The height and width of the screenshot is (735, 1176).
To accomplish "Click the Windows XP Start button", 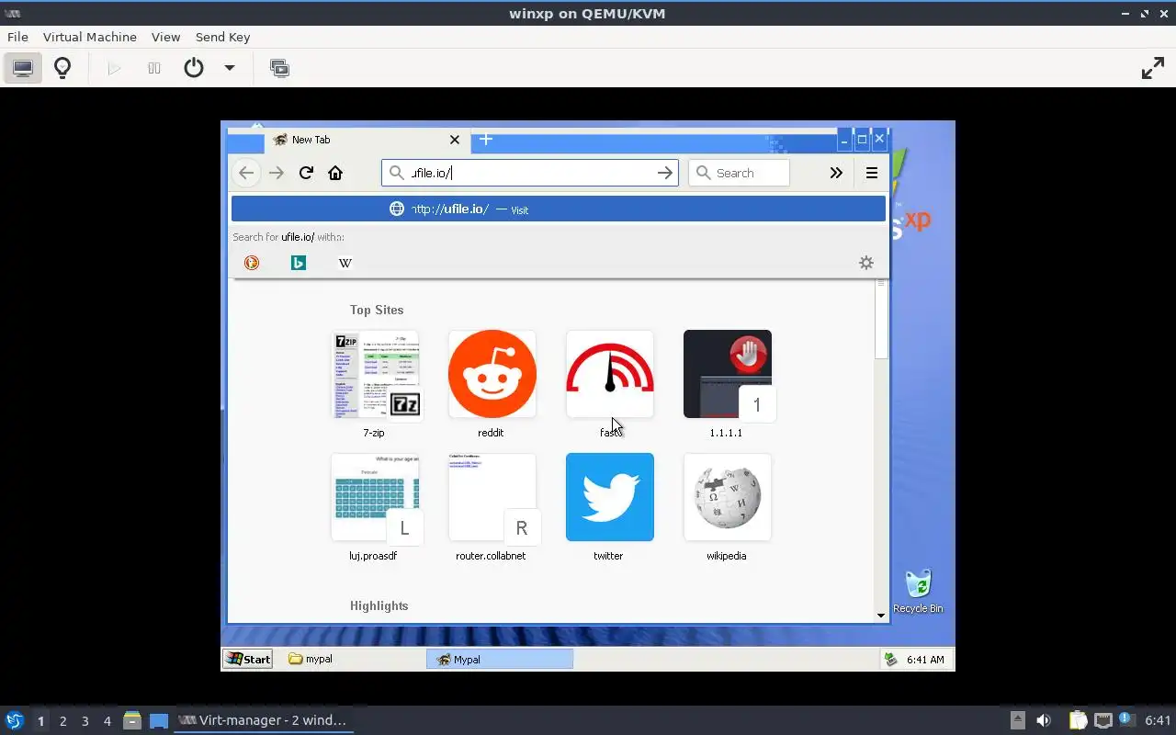I will [248, 659].
